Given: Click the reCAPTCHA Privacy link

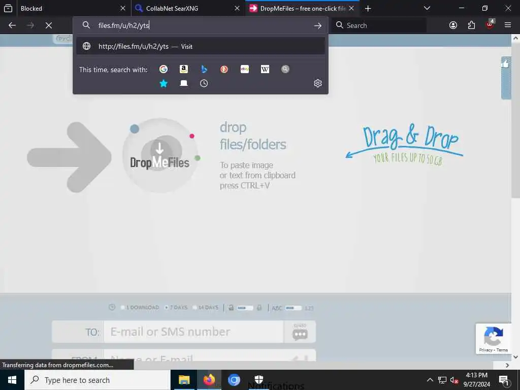Looking at the screenshot, I should [485, 350].
